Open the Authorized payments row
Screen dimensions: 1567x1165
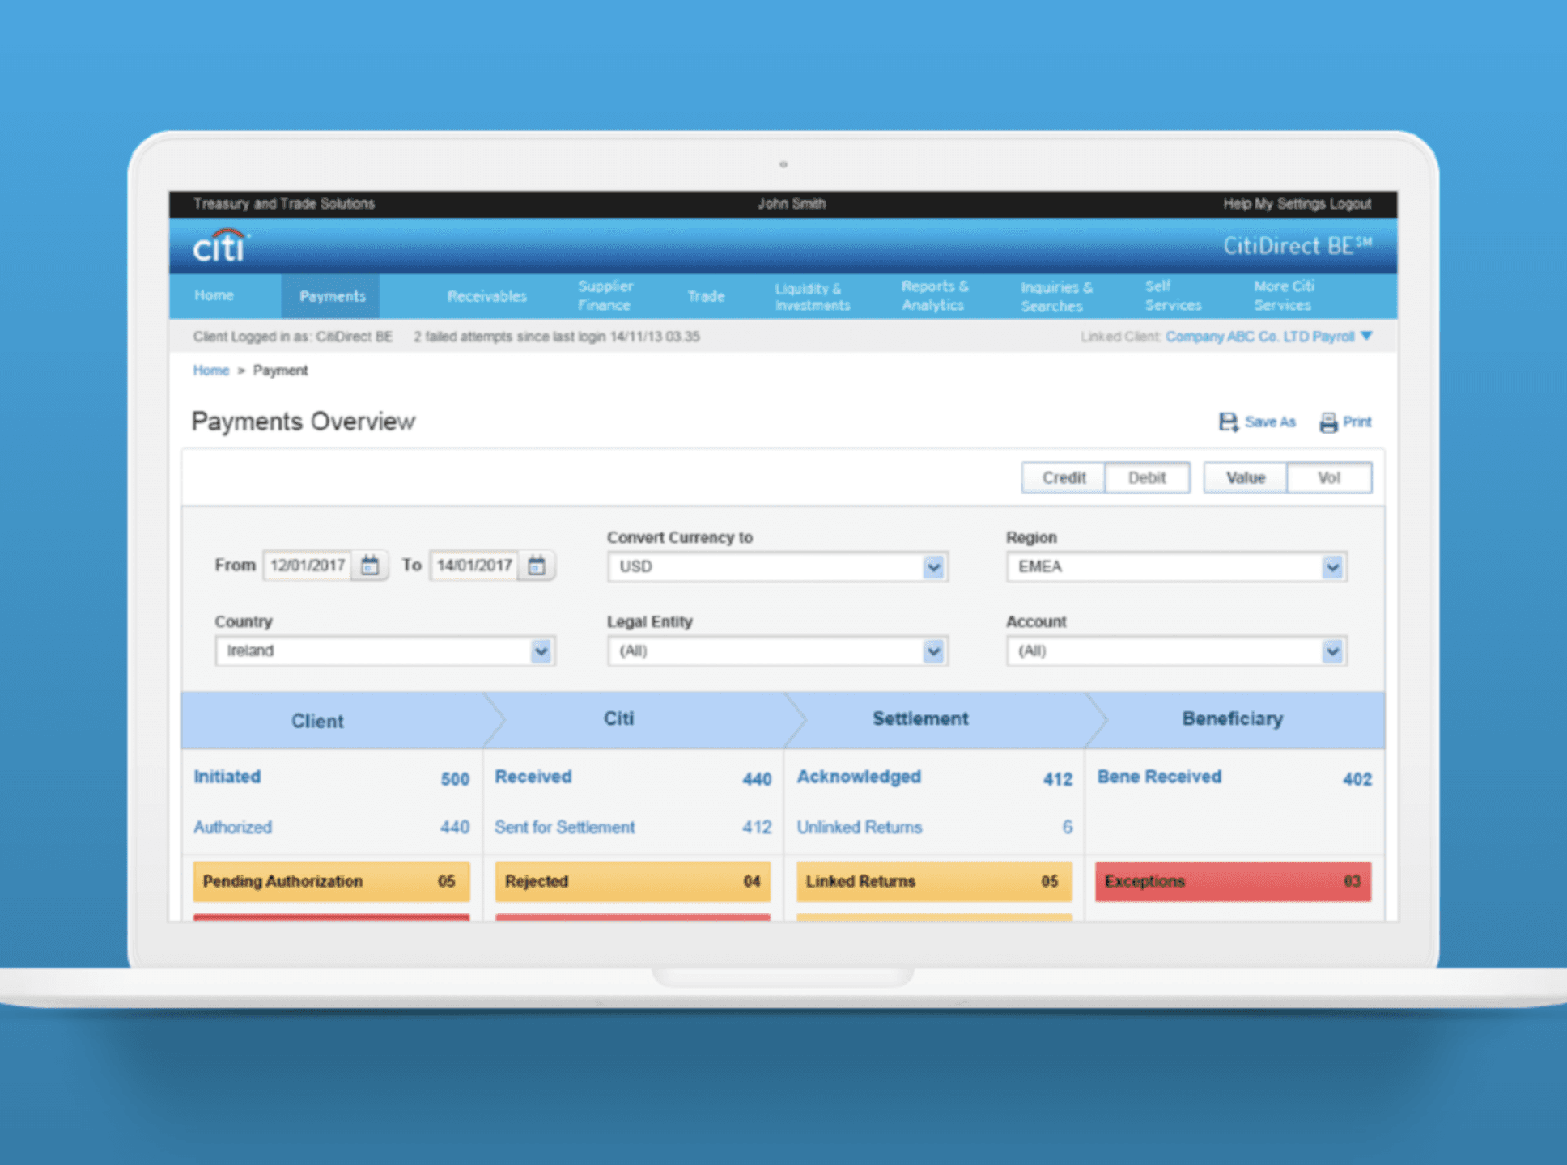tap(331, 827)
